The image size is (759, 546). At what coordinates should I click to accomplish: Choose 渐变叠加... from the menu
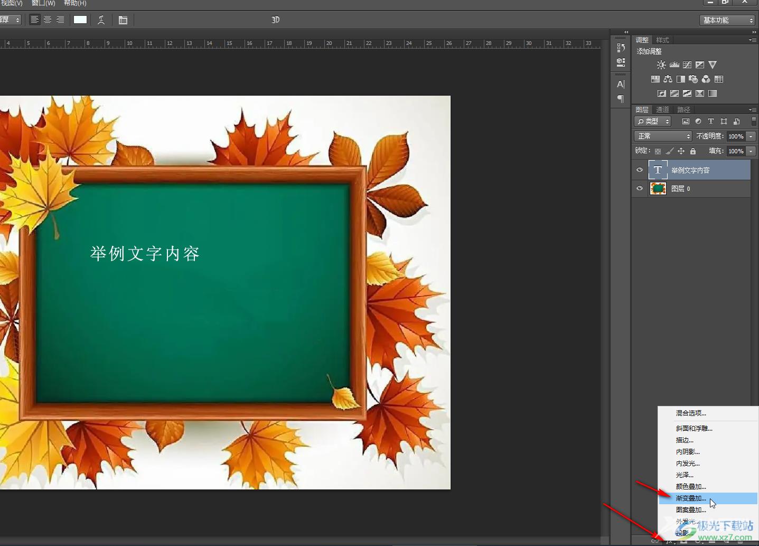tap(708, 498)
